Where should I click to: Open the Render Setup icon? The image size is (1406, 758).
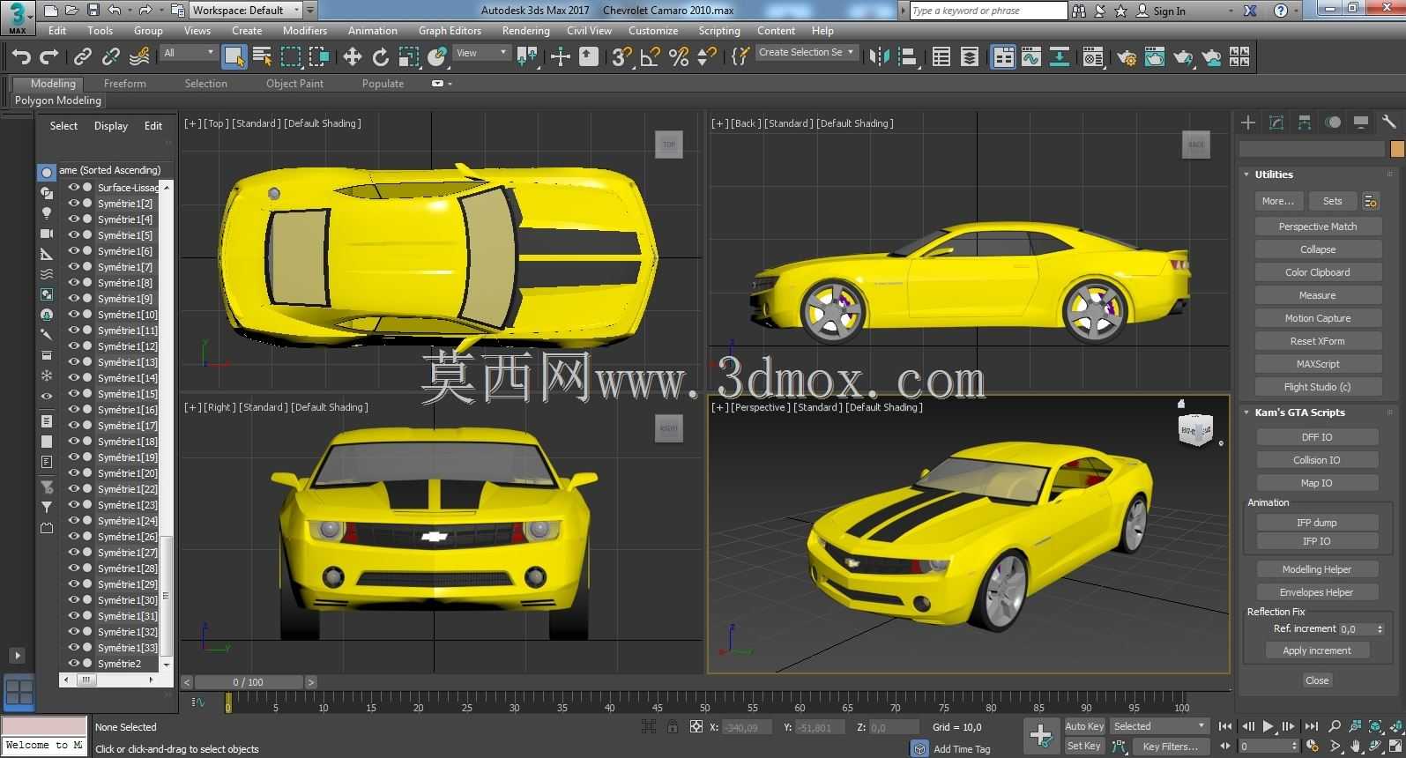[1127, 57]
